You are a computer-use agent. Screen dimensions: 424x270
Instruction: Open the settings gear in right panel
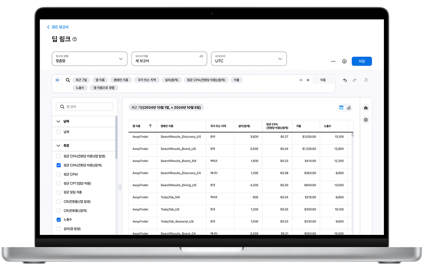(x=366, y=120)
